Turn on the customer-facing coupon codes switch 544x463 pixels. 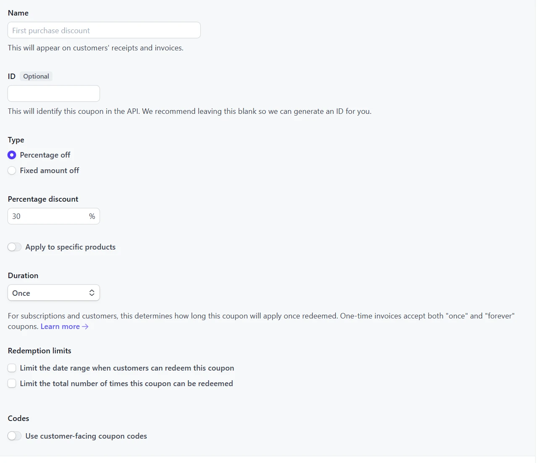14,436
